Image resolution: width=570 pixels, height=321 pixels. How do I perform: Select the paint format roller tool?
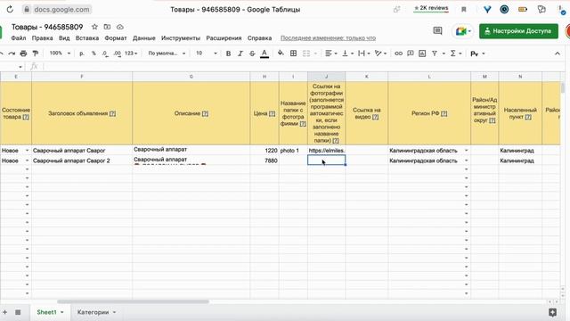tap(36, 53)
